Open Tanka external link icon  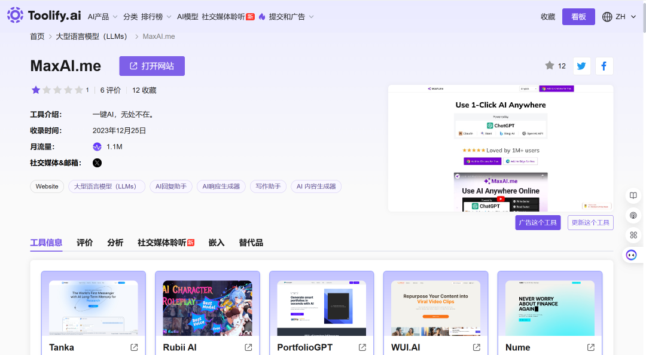[x=135, y=348]
